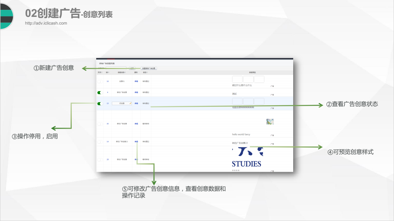Click the creative name search input field

point(116,68)
